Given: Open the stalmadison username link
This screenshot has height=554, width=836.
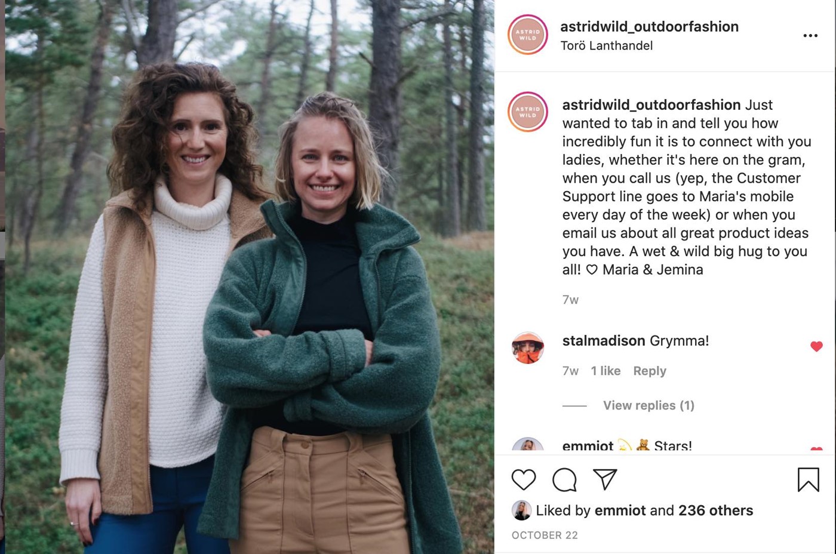Looking at the screenshot, I should click(604, 340).
